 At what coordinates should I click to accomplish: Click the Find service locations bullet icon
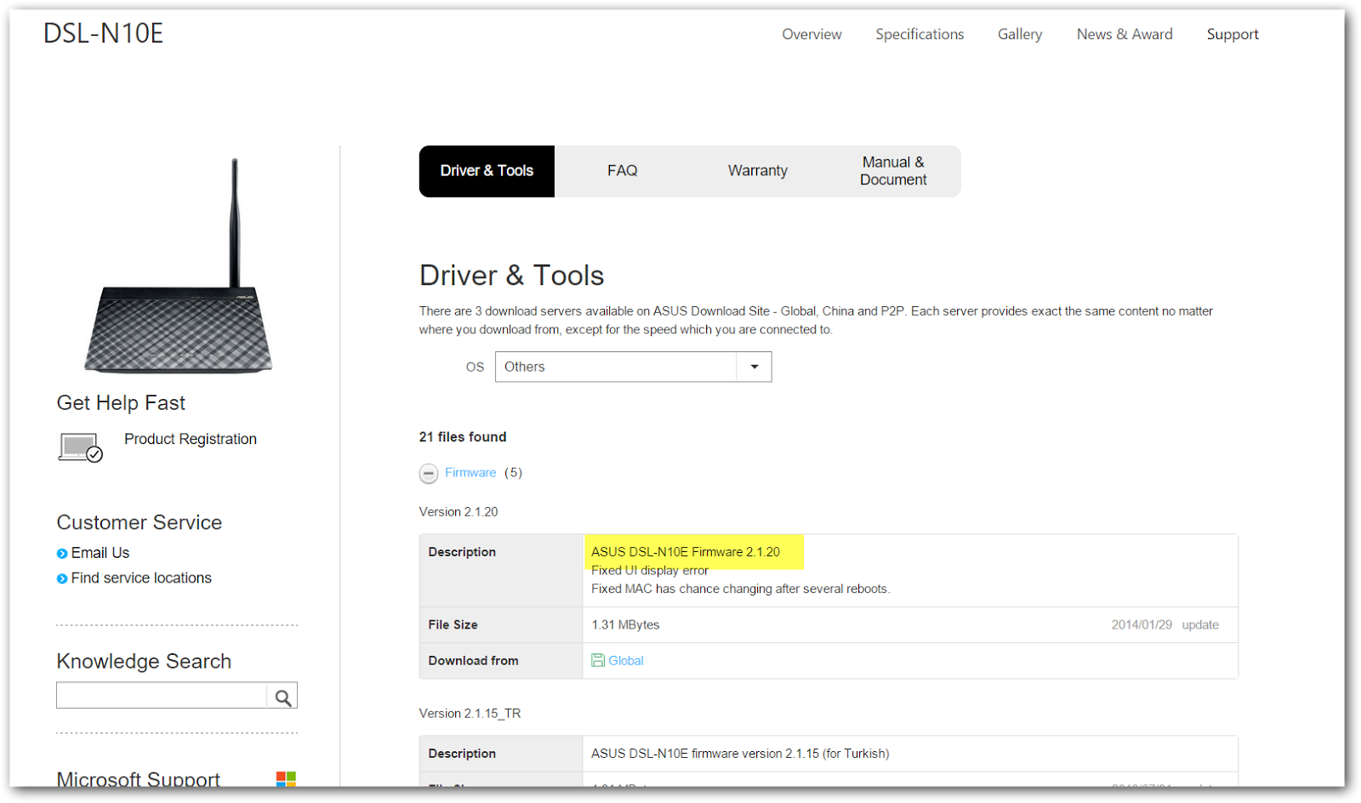62,579
